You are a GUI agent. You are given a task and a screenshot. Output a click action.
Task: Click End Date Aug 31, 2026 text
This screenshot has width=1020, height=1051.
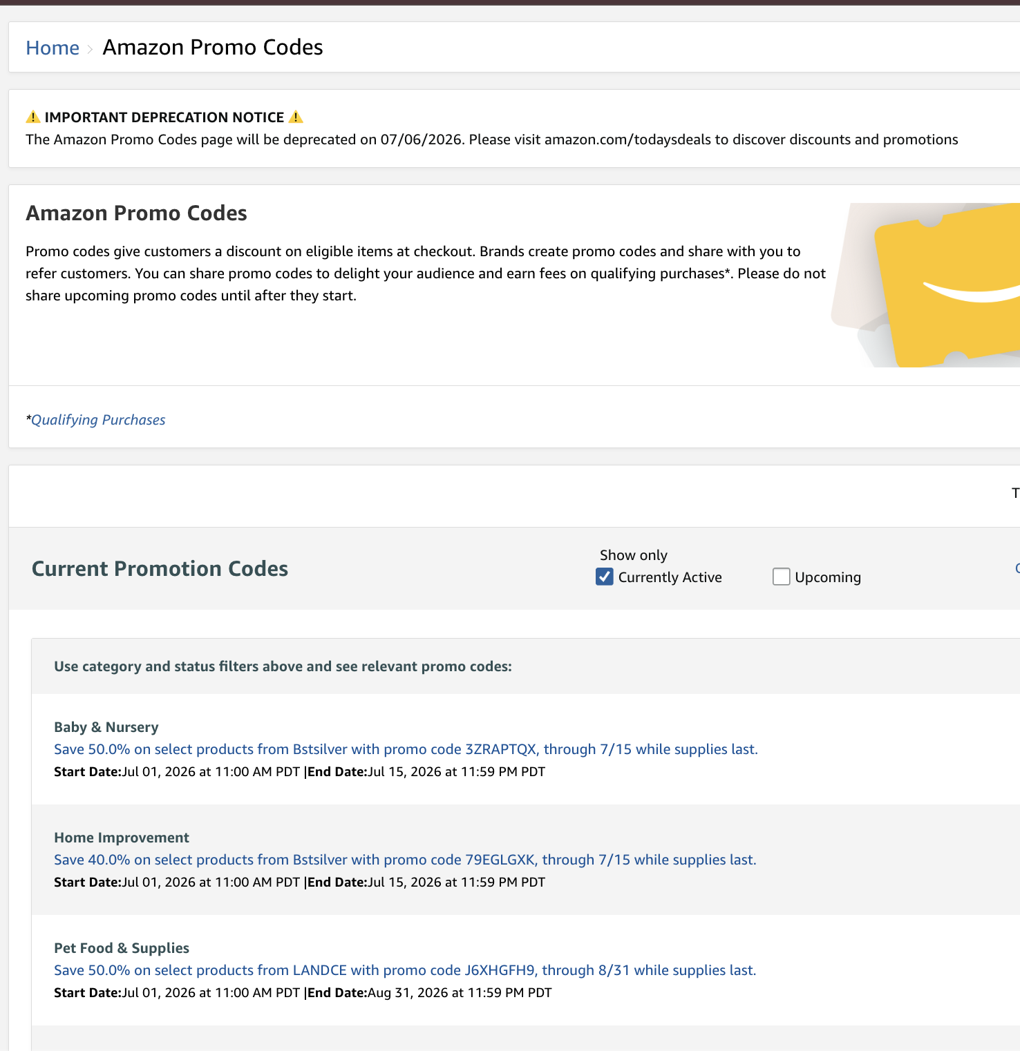pyautogui.click(x=430, y=992)
